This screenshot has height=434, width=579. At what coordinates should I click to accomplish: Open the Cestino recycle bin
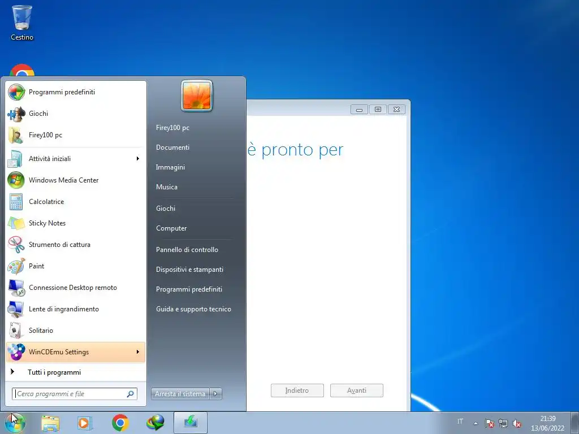22,22
